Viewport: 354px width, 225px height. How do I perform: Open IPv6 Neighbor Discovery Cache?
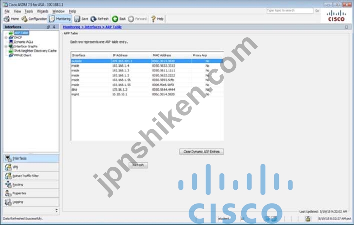[35, 51]
